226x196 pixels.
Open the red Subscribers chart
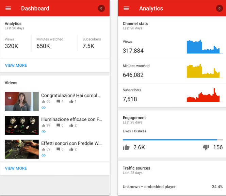point(205,95)
